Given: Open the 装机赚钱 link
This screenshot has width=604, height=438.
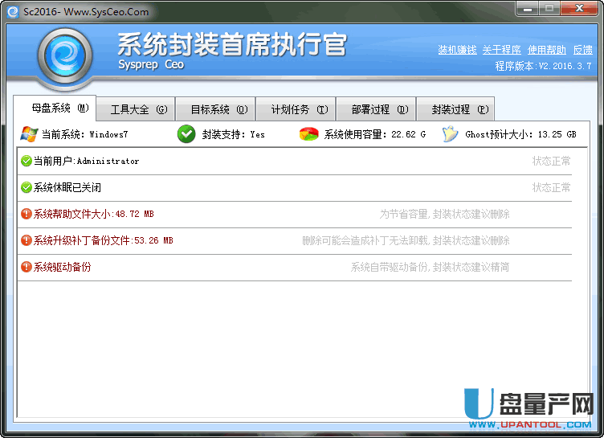Looking at the screenshot, I should point(457,50).
